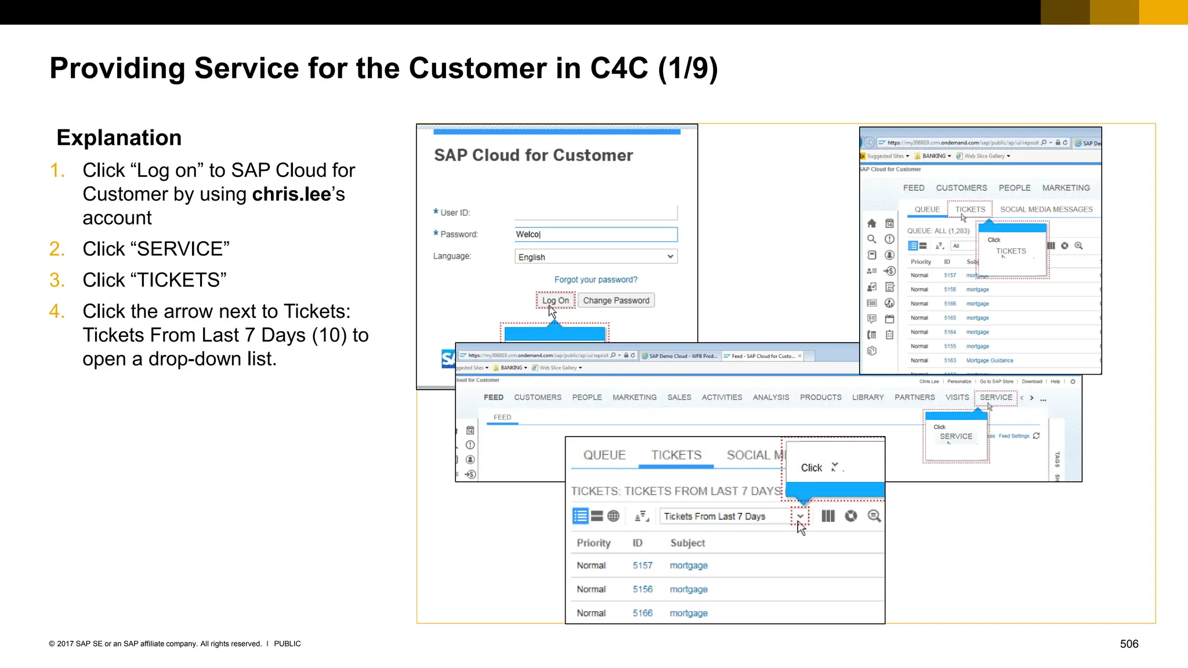Open the Personalize link in the feed header
This screenshot has height=668, width=1188.
click(x=959, y=382)
